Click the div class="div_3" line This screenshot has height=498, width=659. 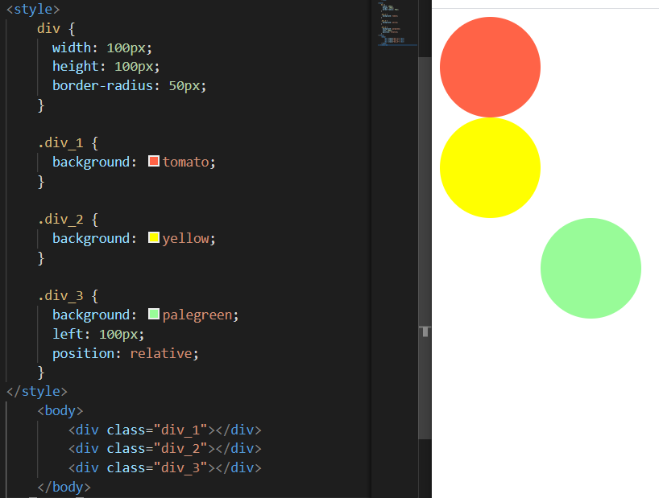pyautogui.click(x=164, y=467)
